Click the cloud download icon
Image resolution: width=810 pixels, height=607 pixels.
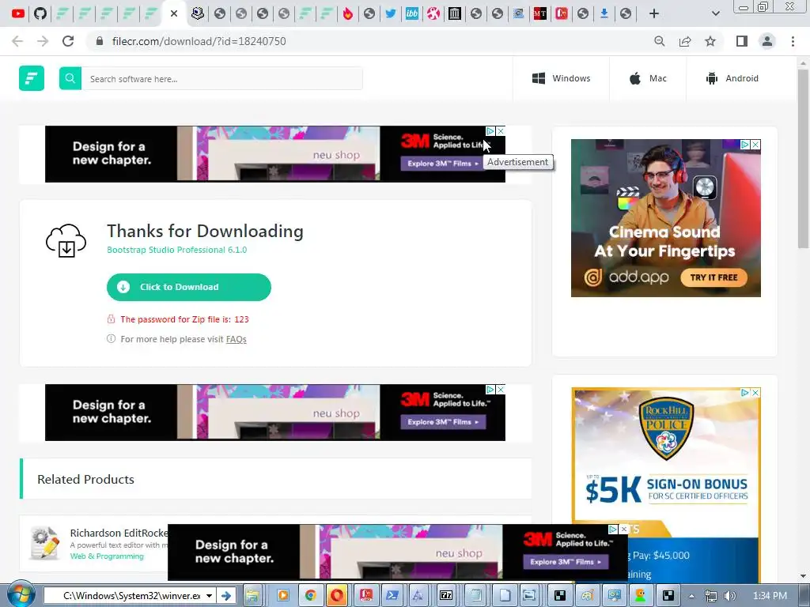point(66,241)
